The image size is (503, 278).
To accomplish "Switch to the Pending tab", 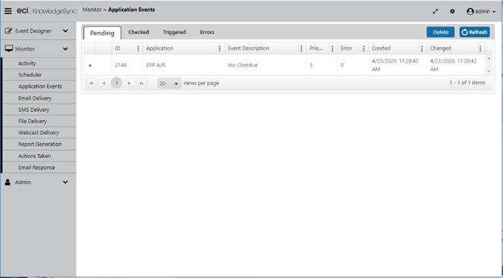I will point(102,33).
